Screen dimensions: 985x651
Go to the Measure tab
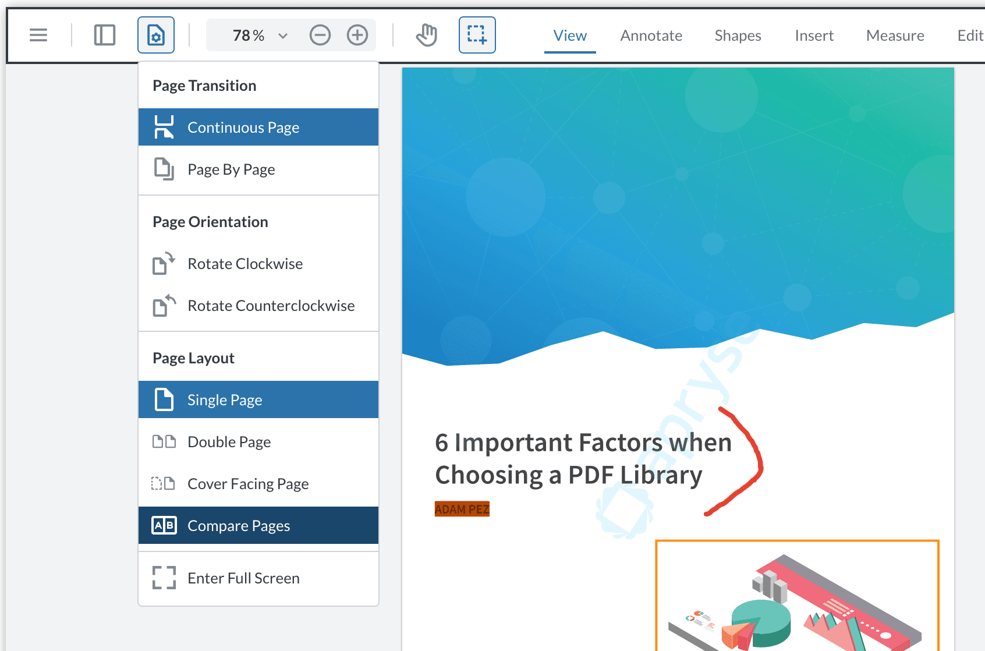pyautogui.click(x=895, y=36)
